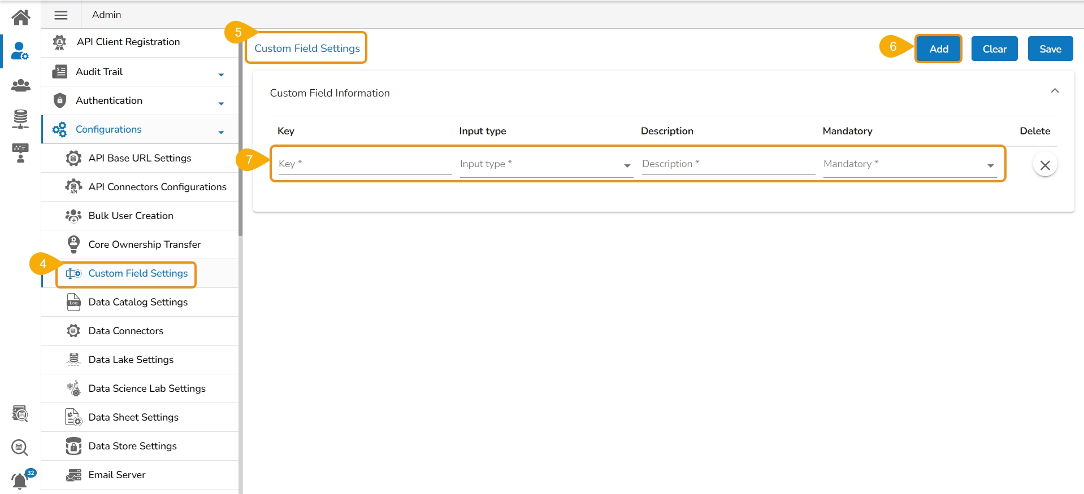Open the hamburger menu icon
Image resolution: width=1084 pixels, height=494 pixels.
click(x=61, y=15)
